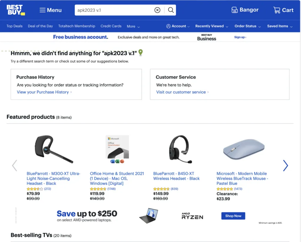Screen dimensions: 301x242
Task: Open the Order Status dropdown
Action: click(247, 26)
